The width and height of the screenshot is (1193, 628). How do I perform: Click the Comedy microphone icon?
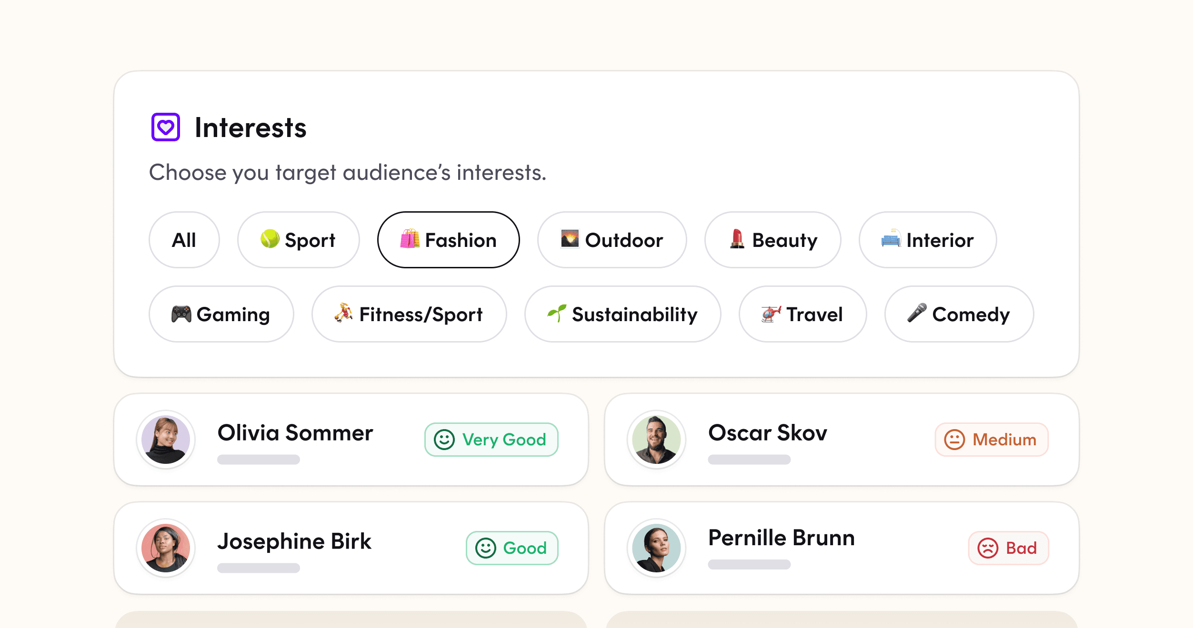pyautogui.click(x=917, y=313)
